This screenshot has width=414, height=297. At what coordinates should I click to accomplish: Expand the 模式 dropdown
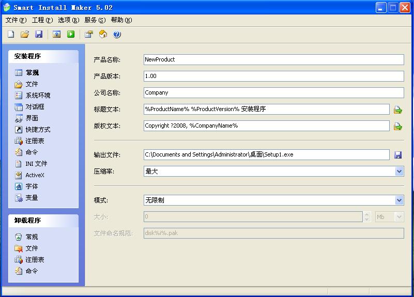coord(399,200)
